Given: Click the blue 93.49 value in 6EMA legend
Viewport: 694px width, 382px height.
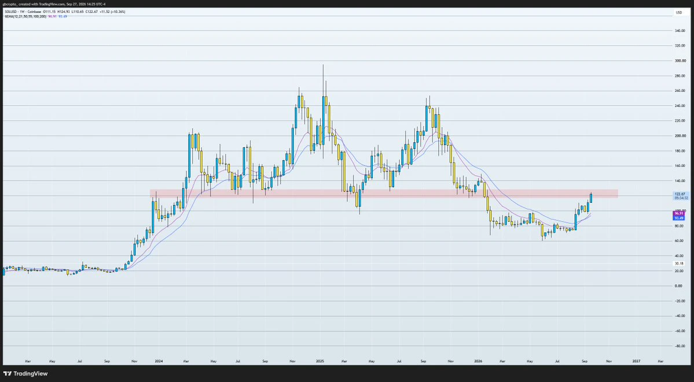Looking at the screenshot, I should click(63, 16).
